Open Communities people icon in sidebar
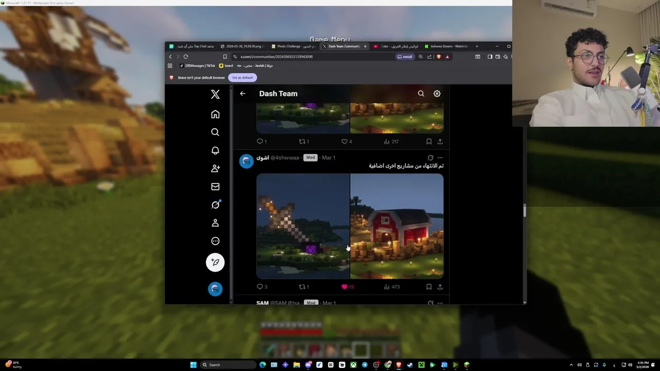The image size is (660, 371). tap(215, 168)
